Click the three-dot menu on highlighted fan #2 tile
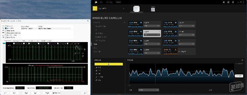247x95 pixels. click(159, 32)
